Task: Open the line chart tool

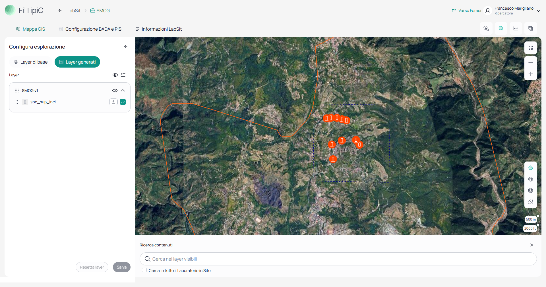Action: (516, 28)
